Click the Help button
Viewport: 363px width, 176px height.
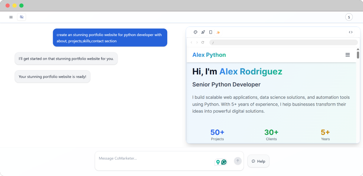pos(258,161)
